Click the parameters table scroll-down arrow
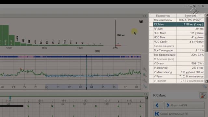Image resolution: width=208 pixels, height=117 pixels. [206, 81]
